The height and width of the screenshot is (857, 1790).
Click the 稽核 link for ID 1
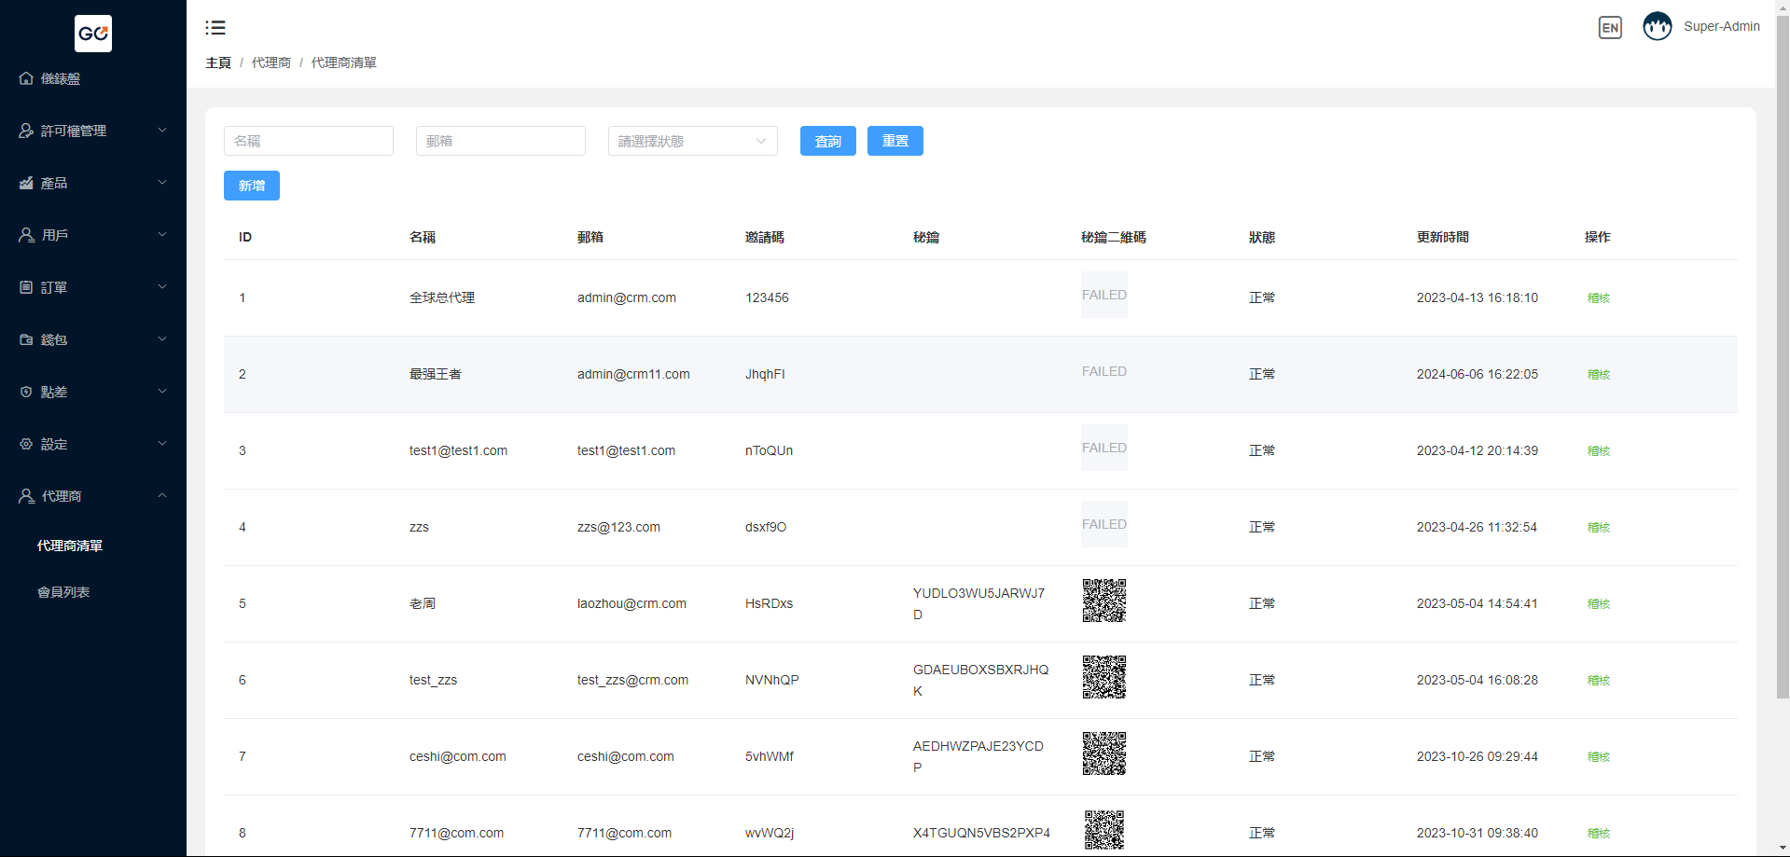(x=1598, y=298)
